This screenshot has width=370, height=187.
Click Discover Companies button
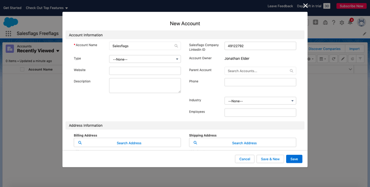pyautogui.click(x=325, y=49)
